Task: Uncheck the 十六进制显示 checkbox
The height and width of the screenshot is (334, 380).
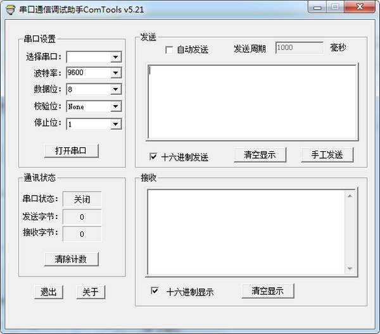Action: [155, 290]
